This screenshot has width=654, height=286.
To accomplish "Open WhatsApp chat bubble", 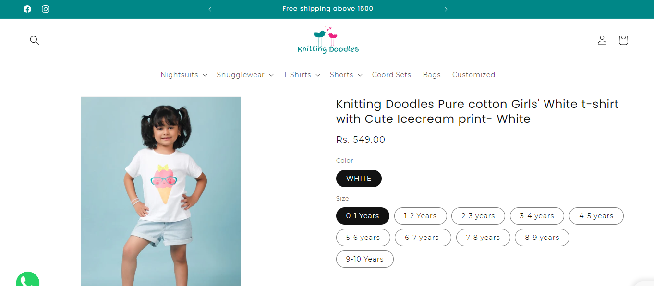I will click(27, 281).
